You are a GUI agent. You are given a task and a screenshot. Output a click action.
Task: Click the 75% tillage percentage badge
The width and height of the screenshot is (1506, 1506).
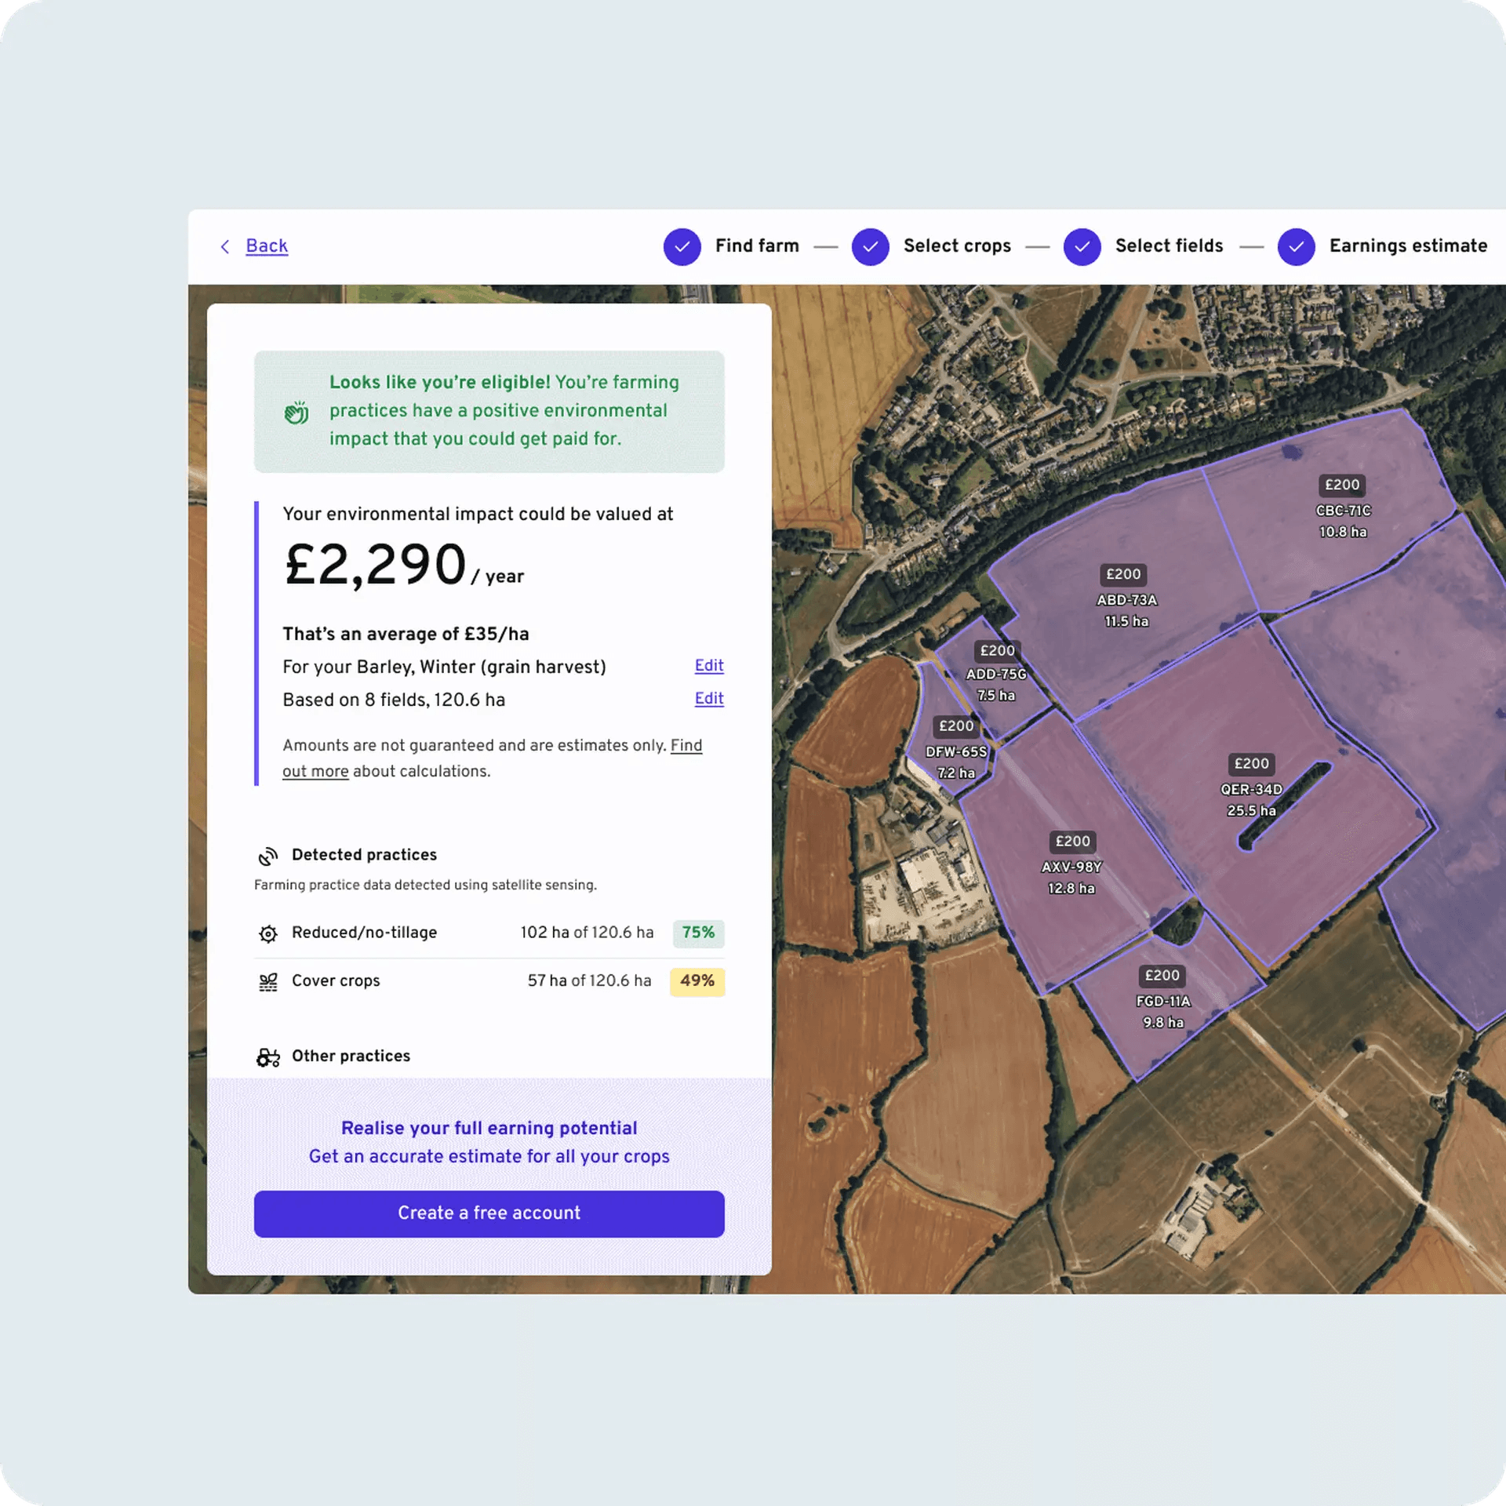pos(697,933)
